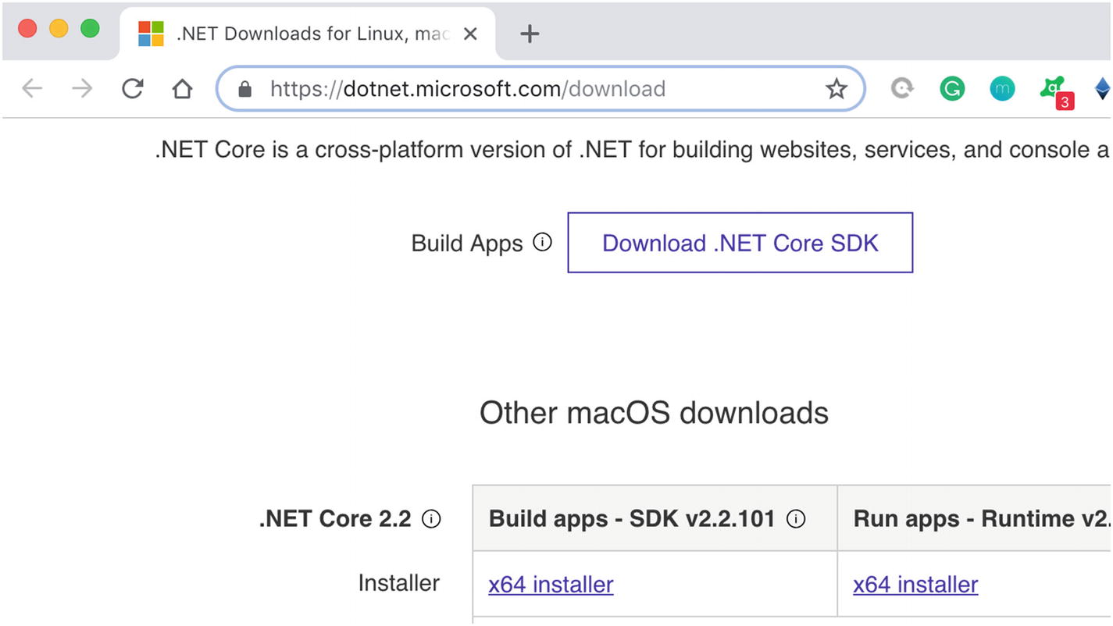1113x626 pixels.
Task: Open a new browser tab
Action: 530,34
